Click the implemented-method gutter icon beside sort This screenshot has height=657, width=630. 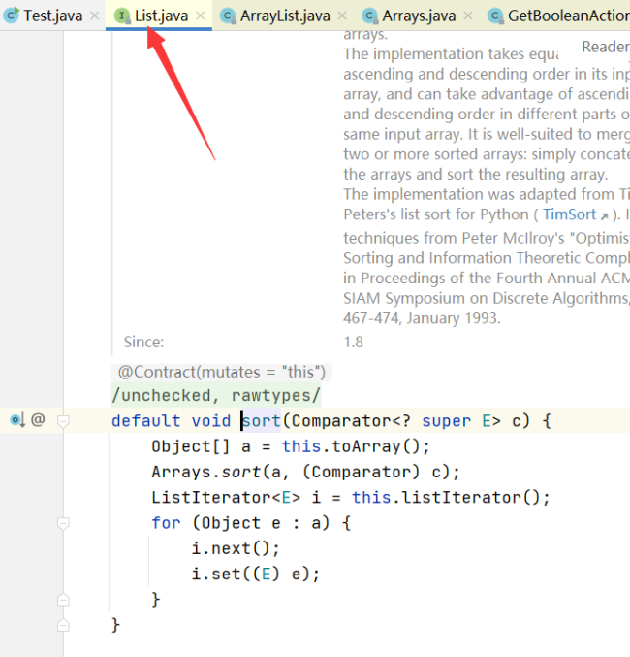(17, 420)
